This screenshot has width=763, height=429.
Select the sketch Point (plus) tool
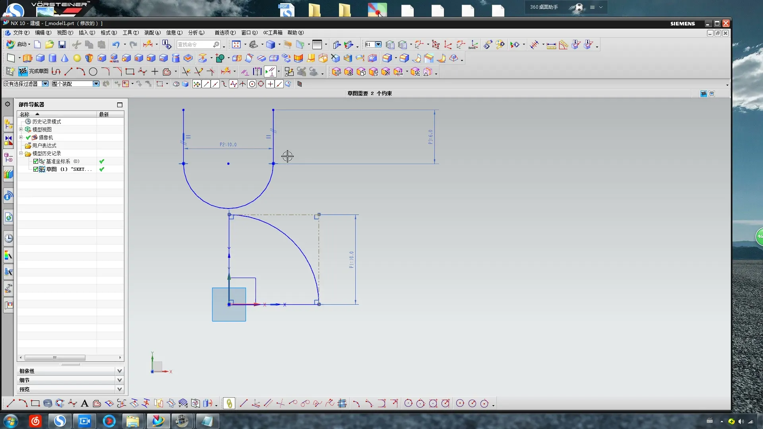tap(155, 72)
